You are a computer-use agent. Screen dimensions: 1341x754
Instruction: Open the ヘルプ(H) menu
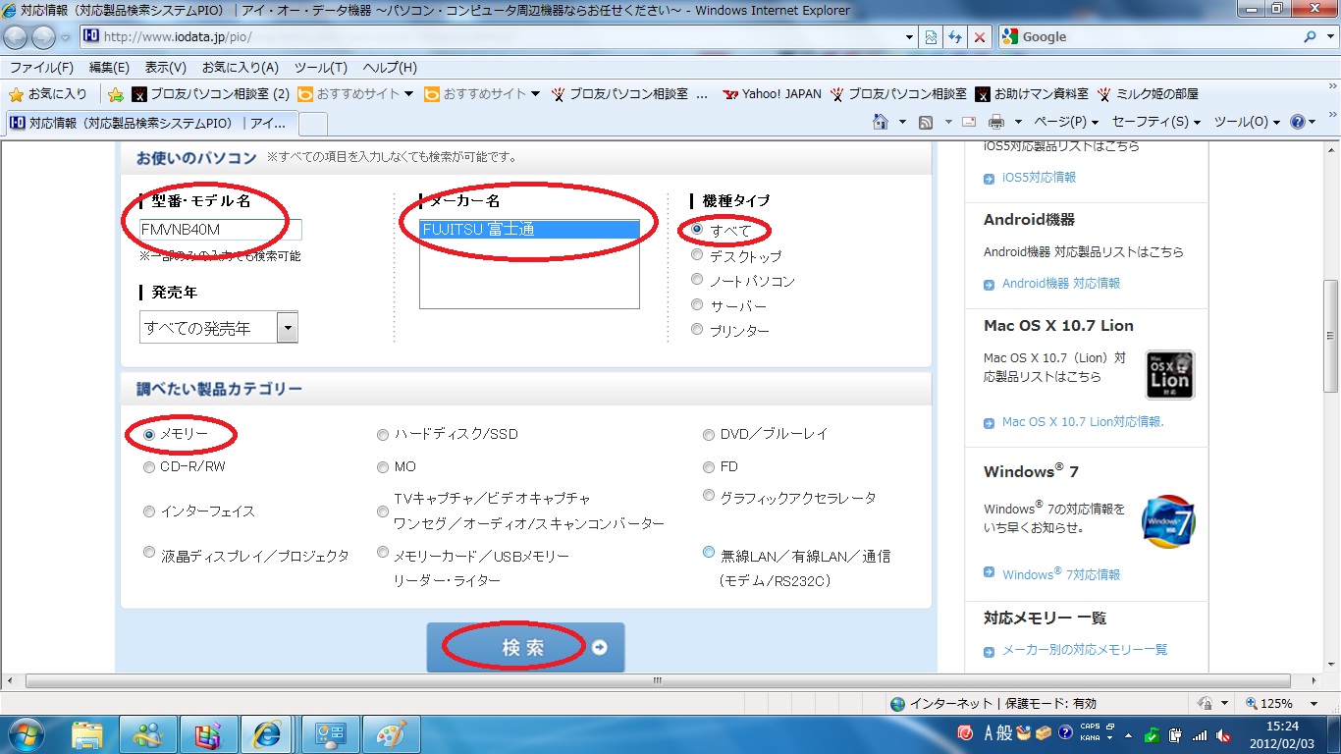point(390,68)
